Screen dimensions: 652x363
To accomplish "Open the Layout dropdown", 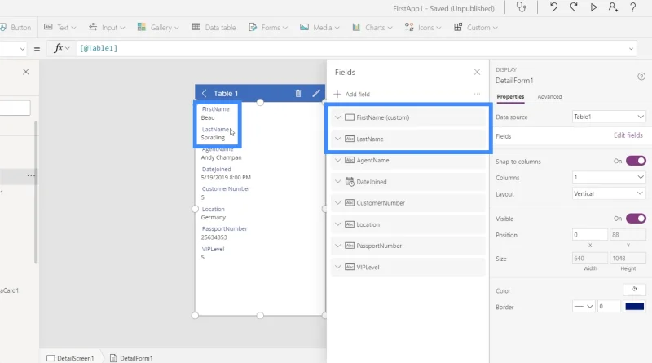I will click(x=609, y=193).
